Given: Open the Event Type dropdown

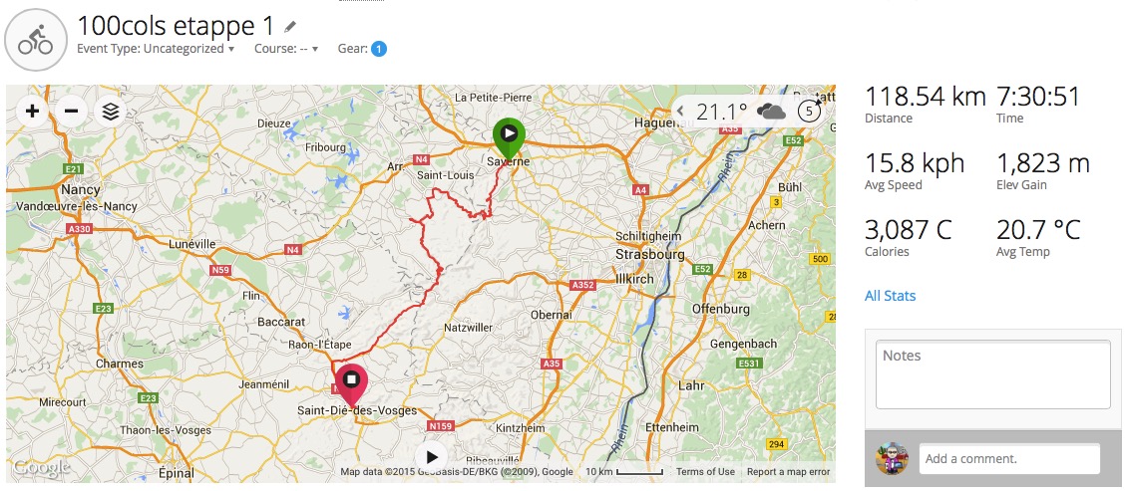Looking at the screenshot, I should click(x=156, y=49).
